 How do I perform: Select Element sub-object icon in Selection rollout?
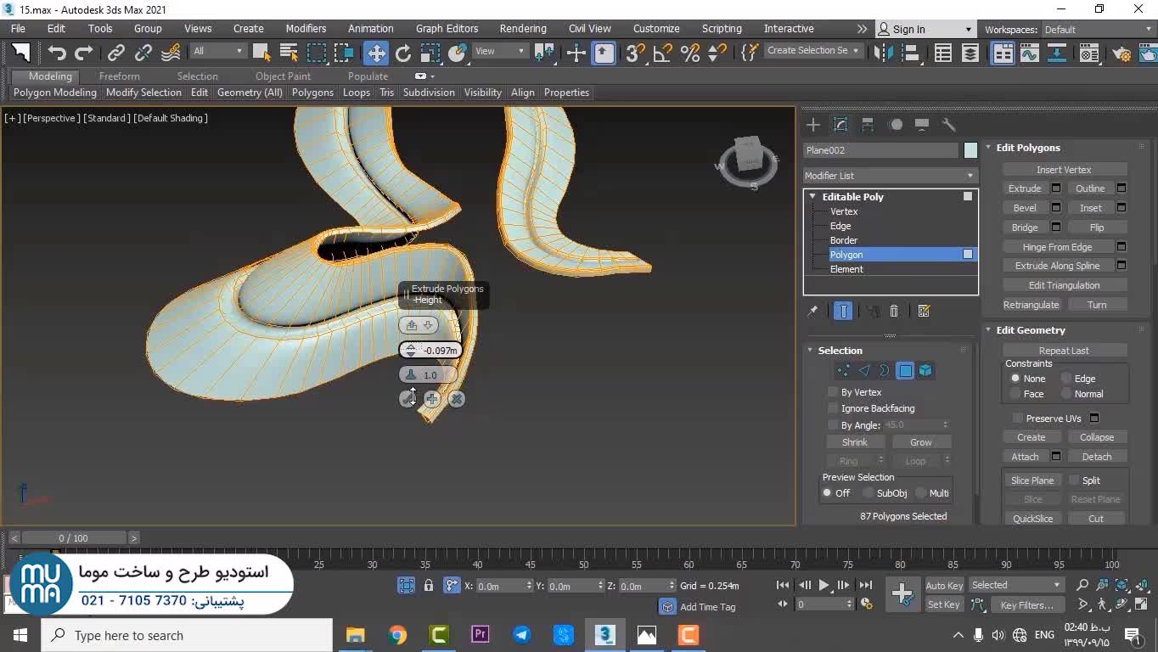[x=925, y=370]
